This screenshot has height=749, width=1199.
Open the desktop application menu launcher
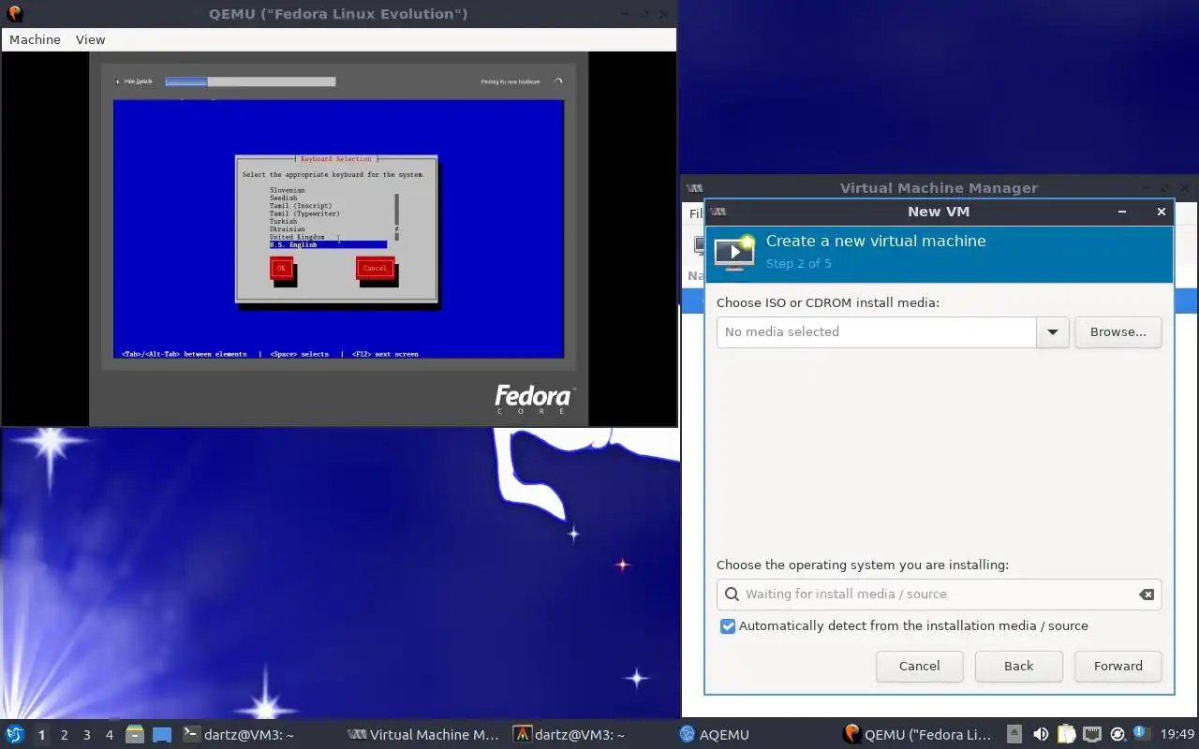pyautogui.click(x=14, y=734)
